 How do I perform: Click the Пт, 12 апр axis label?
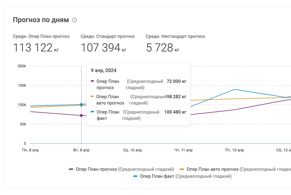click(x=234, y=150)
